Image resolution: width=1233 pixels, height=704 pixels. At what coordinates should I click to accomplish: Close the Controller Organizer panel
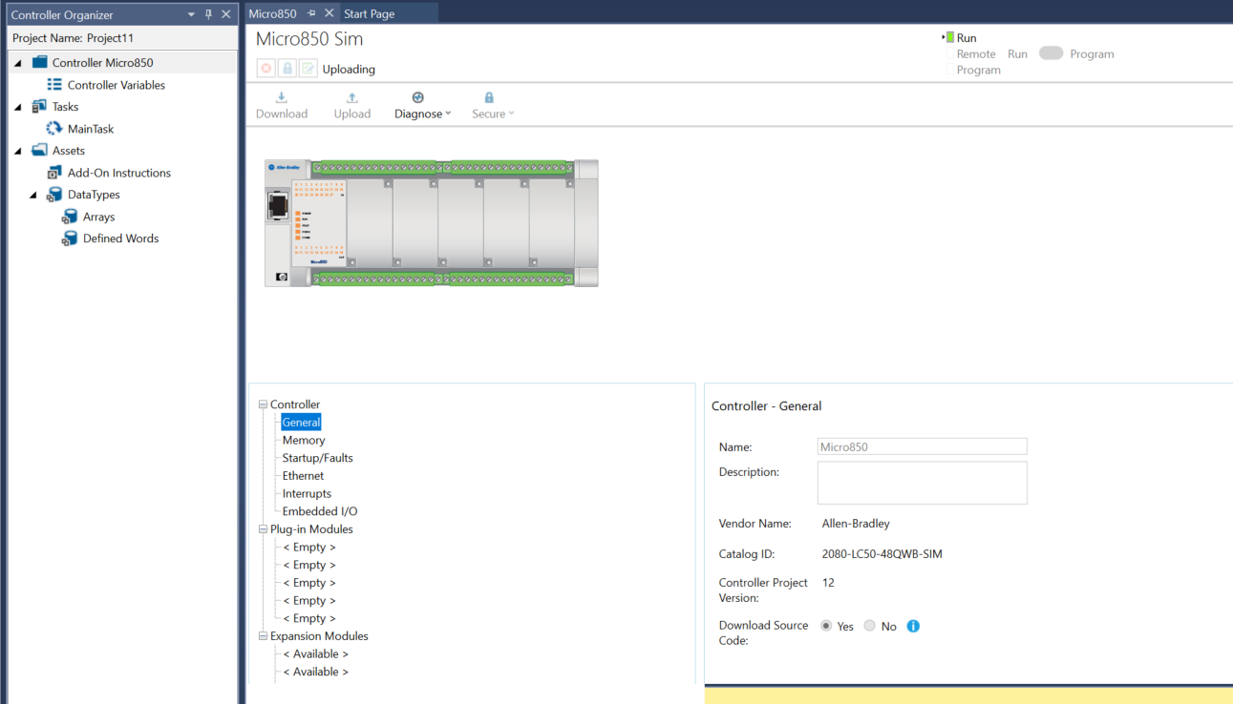coord(226,14)
